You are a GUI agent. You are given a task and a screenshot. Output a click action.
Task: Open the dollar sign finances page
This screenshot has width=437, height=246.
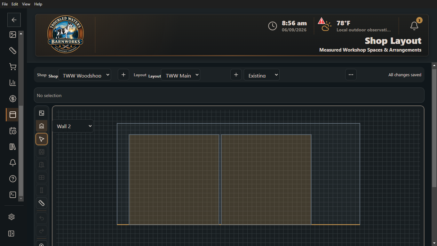[x=13, y=99]
